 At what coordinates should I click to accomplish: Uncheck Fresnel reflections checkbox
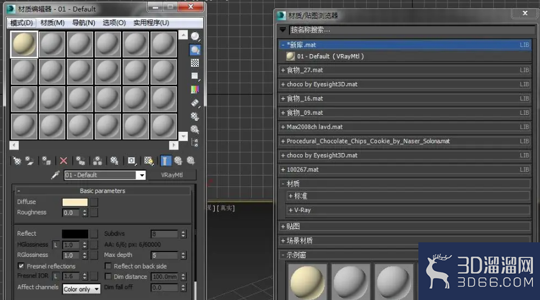point(21,266)
